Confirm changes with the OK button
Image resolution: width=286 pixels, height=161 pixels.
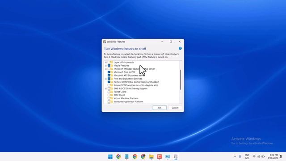160,108
